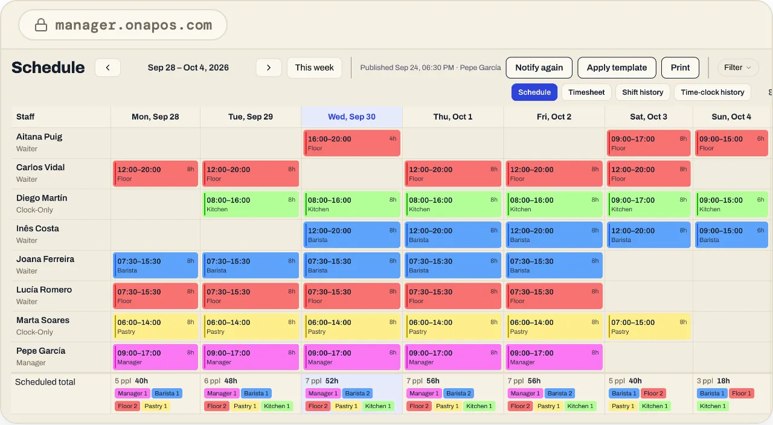This screenshot has width=773, height=425.
Task: Click Wednesday's Barista 2 total tag
Action: click(x=358, y=394)
